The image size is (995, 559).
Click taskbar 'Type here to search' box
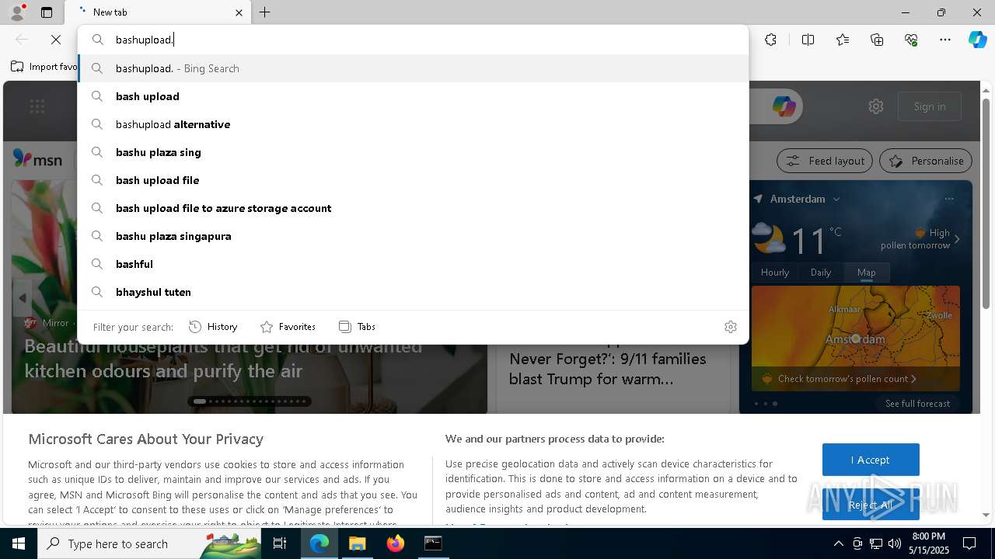pyautogui.click(x=150, y=543)
